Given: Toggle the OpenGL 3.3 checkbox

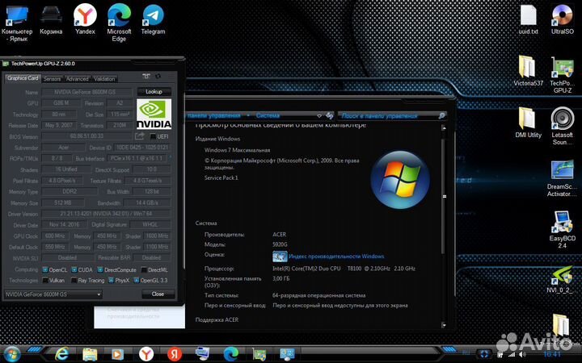Looking at the screenshot, I should (137, 281).
